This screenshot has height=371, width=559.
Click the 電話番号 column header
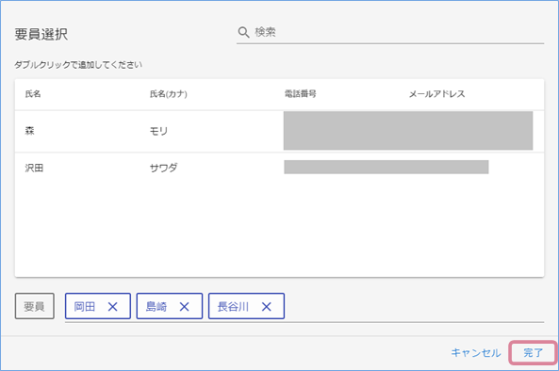click(300, 94)
